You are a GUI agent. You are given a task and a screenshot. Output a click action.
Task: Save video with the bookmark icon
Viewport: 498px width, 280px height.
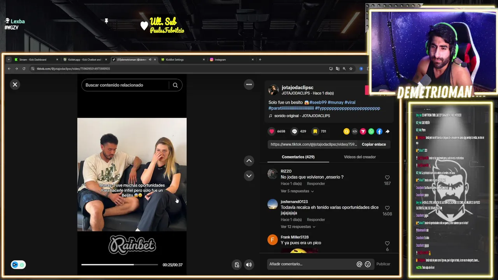tap(315, 131)
